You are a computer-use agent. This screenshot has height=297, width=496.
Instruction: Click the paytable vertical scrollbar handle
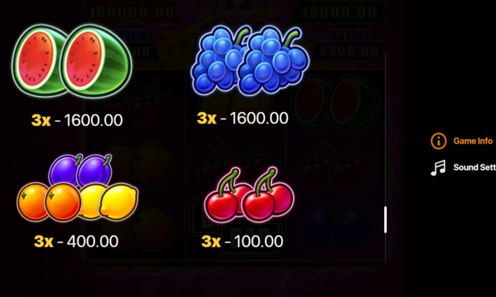[x=385, y=220]
